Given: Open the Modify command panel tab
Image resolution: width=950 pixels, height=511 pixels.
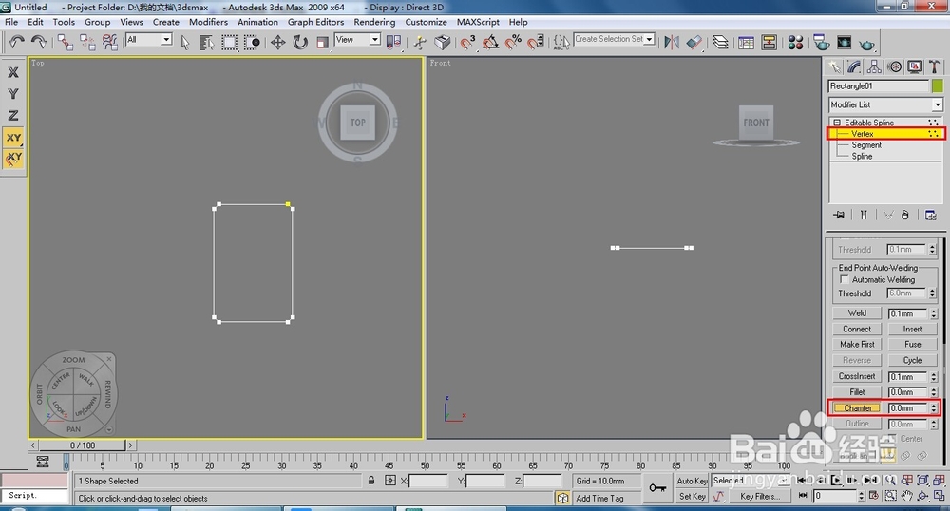Looking at the screenshot, I should click(854, 66).
